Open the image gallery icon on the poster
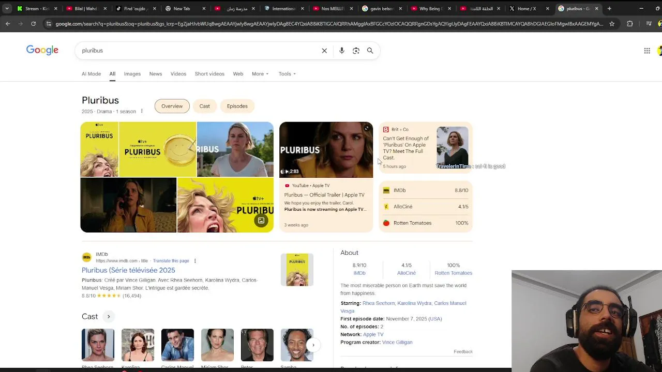This screenshot has height=372, width=662. pyautogui.click(x=261, y=221)
